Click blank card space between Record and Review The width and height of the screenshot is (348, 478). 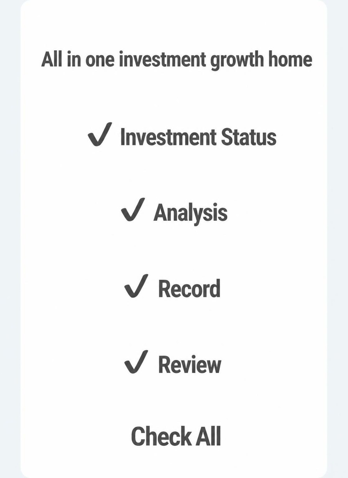coord(174,327)
